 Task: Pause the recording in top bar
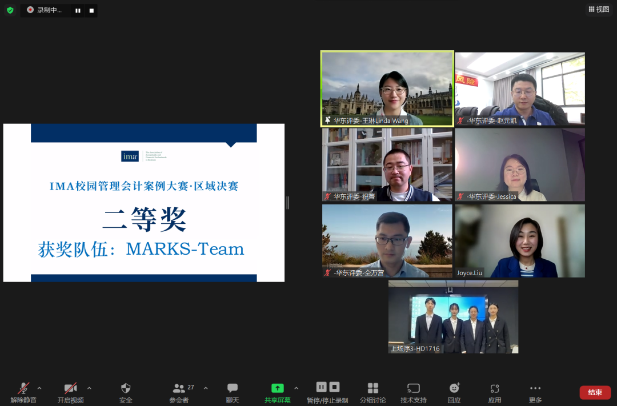pyautogui.click(x=78, y=10)
